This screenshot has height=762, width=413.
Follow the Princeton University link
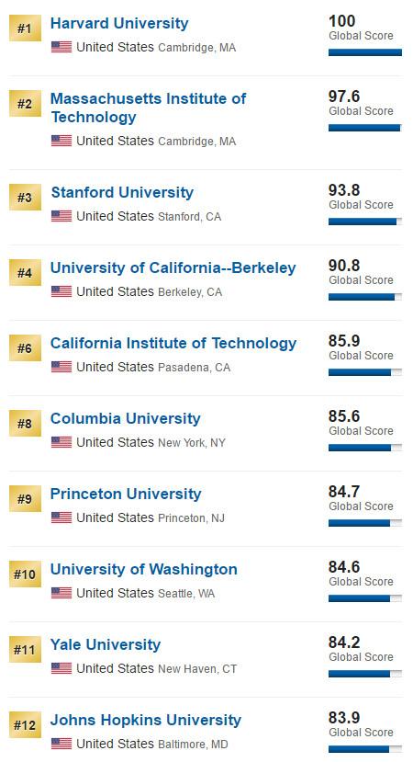point(126,494)
